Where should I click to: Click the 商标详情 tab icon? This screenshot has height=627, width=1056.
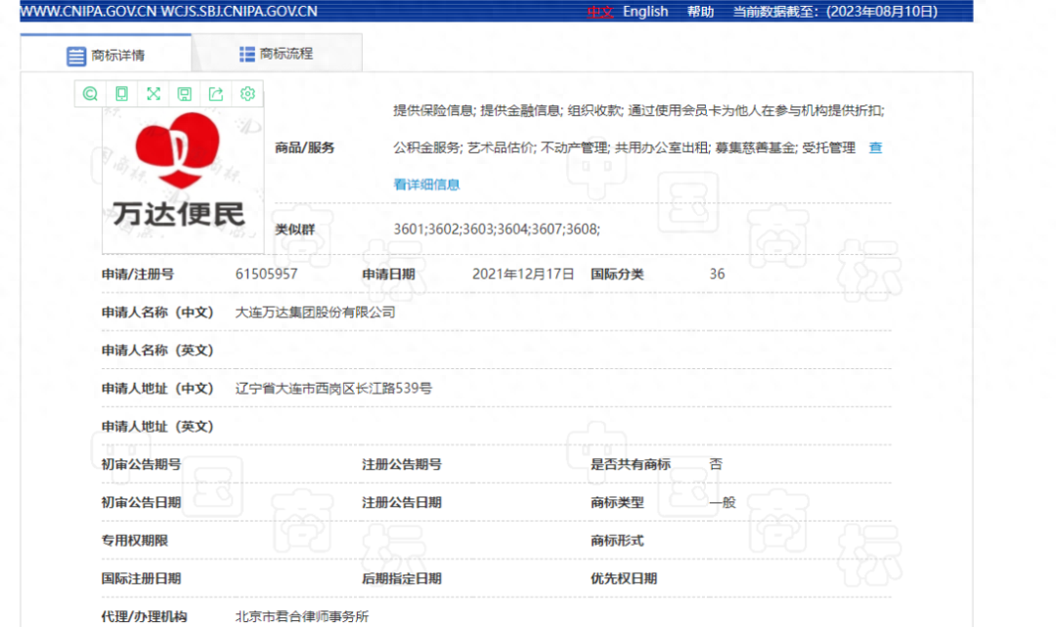click(76, 56)
